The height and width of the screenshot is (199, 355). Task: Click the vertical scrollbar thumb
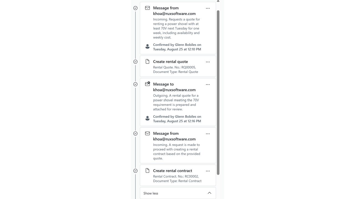pos(218,92)
